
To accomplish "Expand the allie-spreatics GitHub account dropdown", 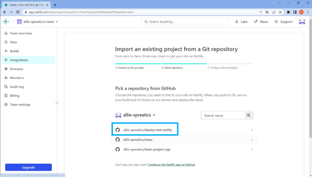I will [139, 115].
